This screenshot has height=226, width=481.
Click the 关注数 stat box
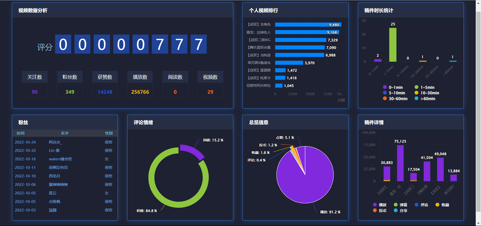(x=35, y=85)
